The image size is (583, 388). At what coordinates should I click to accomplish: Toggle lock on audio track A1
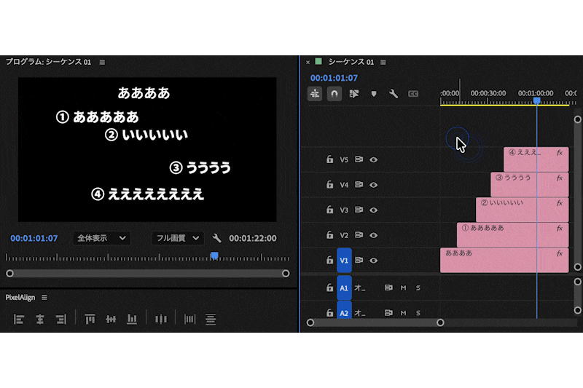tap(329, 288)
